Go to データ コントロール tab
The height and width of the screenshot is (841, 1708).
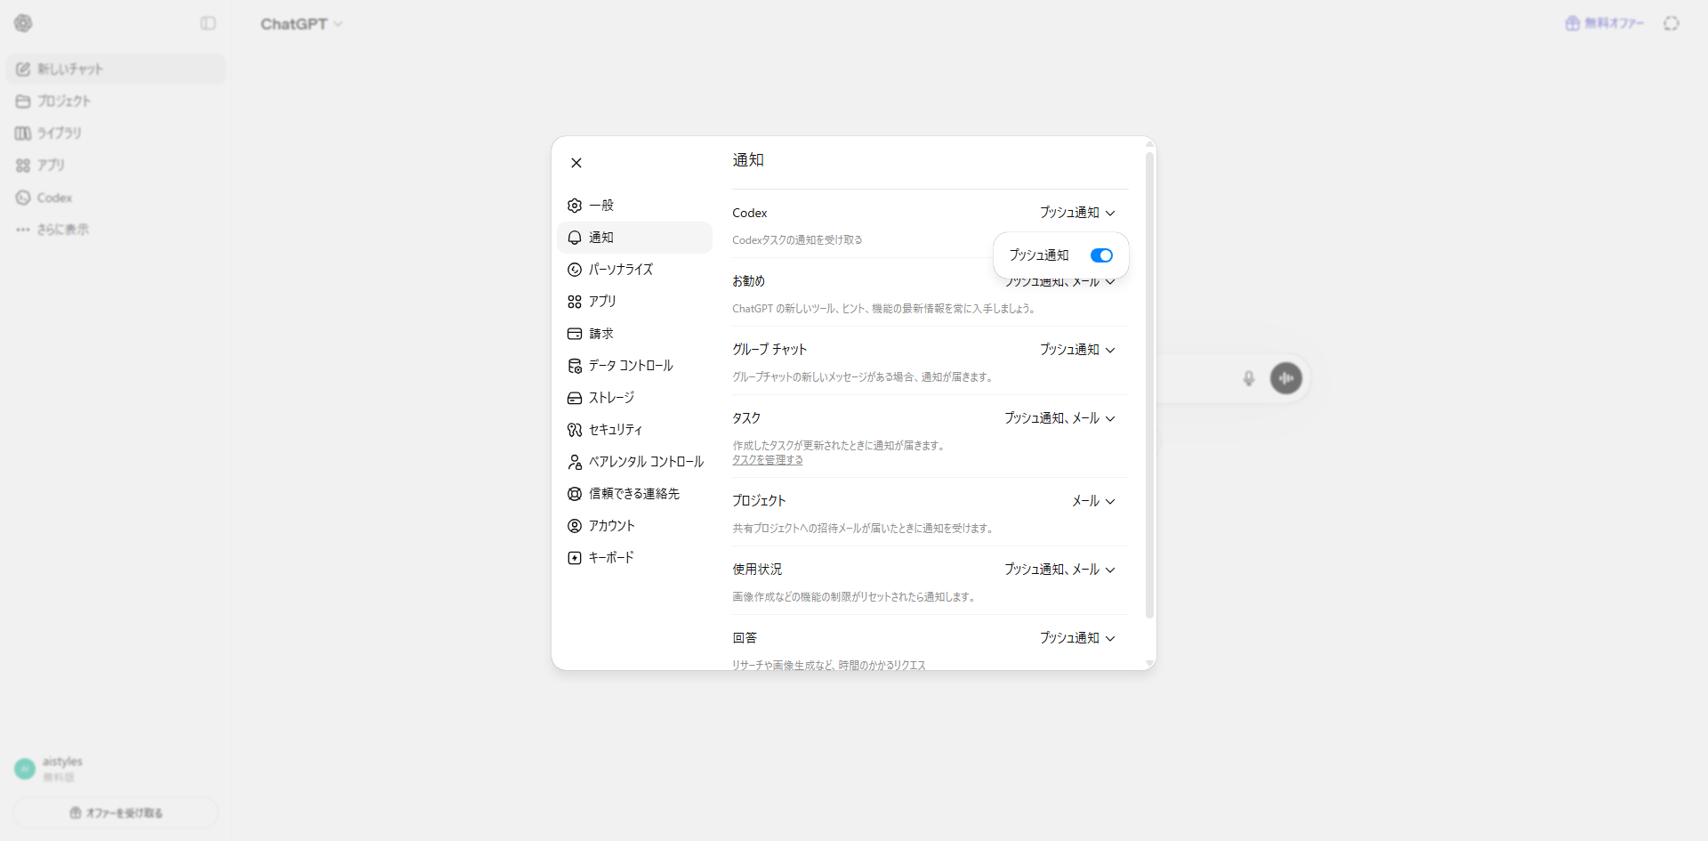[634, 366]
